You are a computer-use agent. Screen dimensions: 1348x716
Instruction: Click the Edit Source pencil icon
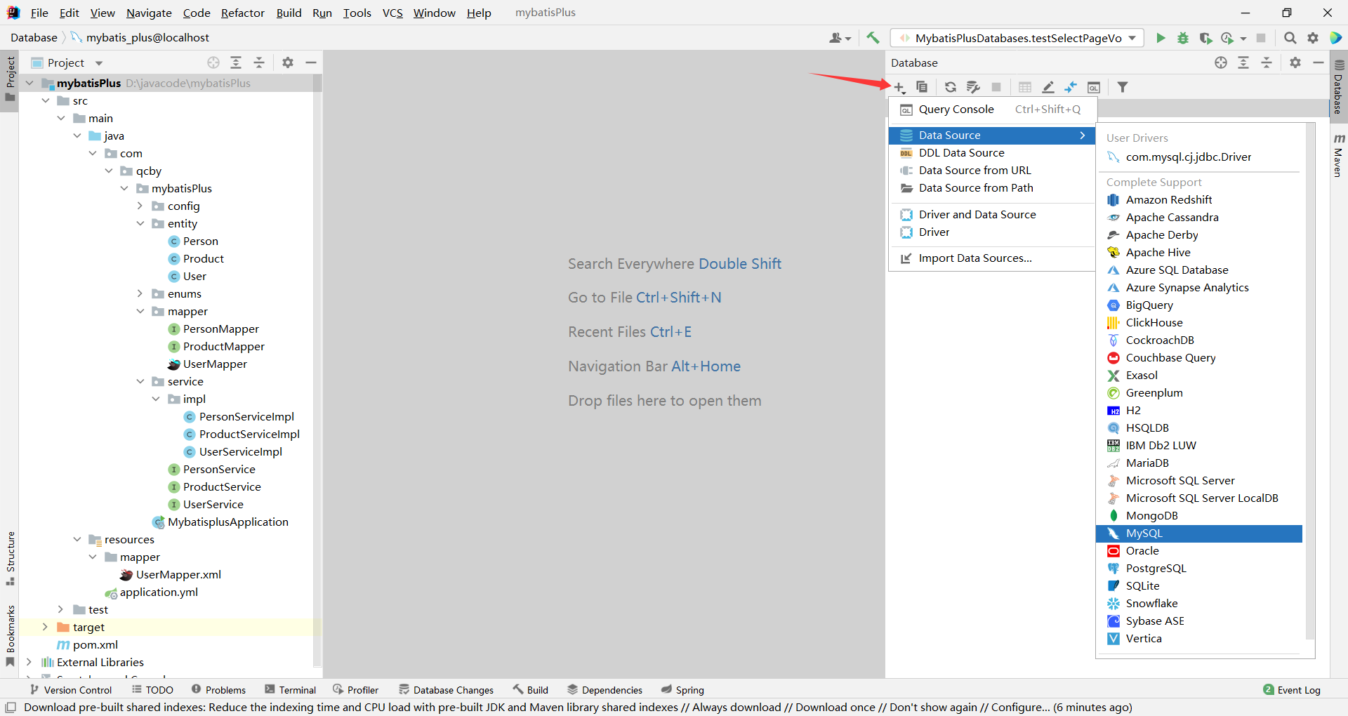(1048, 87)
